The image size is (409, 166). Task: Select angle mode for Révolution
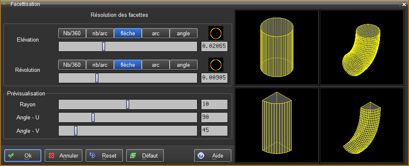183,65
